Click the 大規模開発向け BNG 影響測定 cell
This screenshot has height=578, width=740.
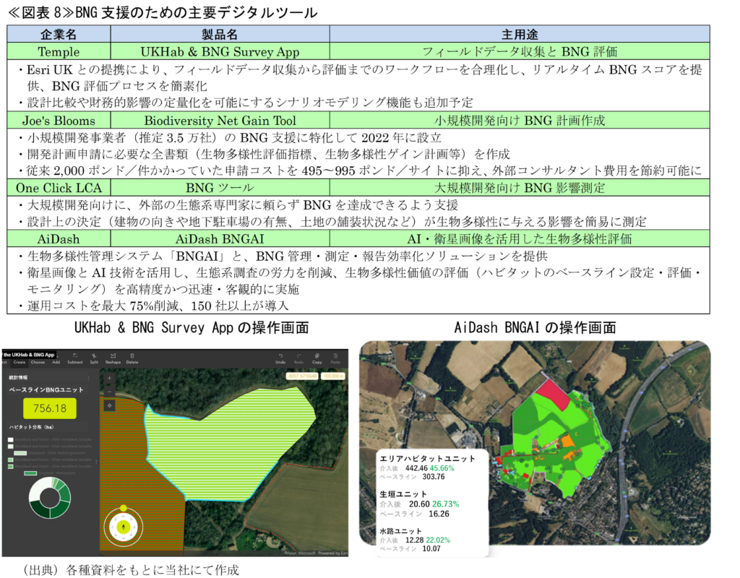click(520, 188)
